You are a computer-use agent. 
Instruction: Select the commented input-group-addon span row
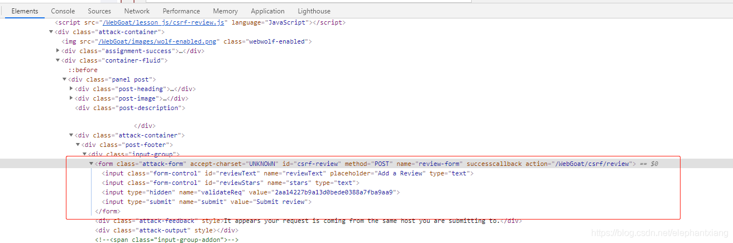coord(166,240)
